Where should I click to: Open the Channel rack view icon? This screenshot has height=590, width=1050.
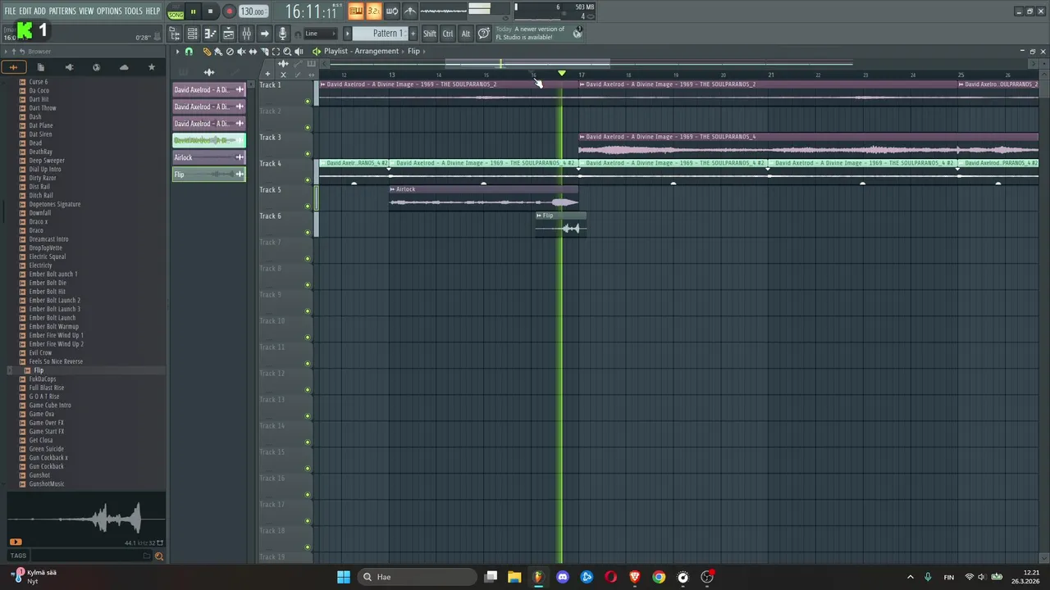(192, 34)
